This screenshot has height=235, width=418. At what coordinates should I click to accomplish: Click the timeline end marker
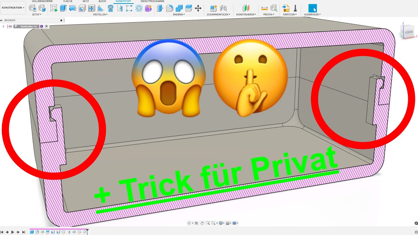coord(87,231)
